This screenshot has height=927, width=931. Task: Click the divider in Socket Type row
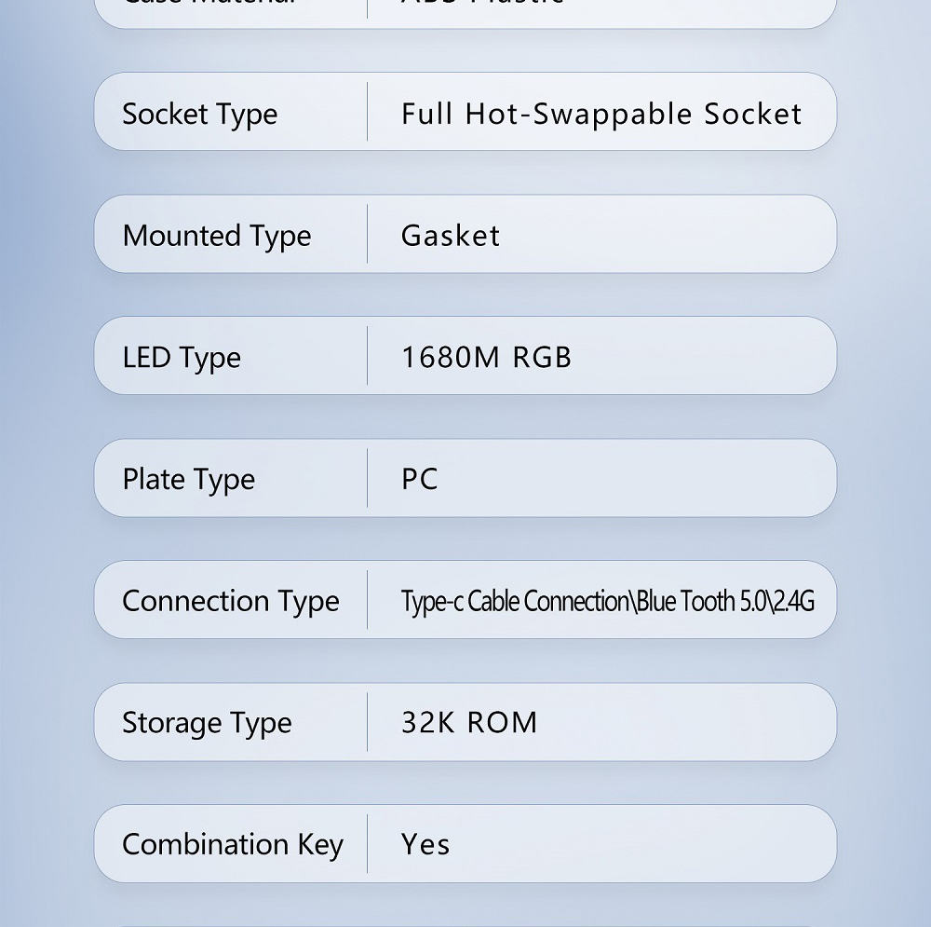368,112
